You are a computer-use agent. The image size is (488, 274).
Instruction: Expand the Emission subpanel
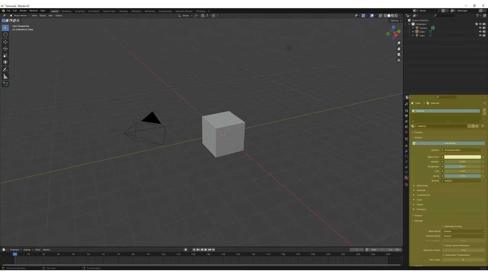coord(421,209)
